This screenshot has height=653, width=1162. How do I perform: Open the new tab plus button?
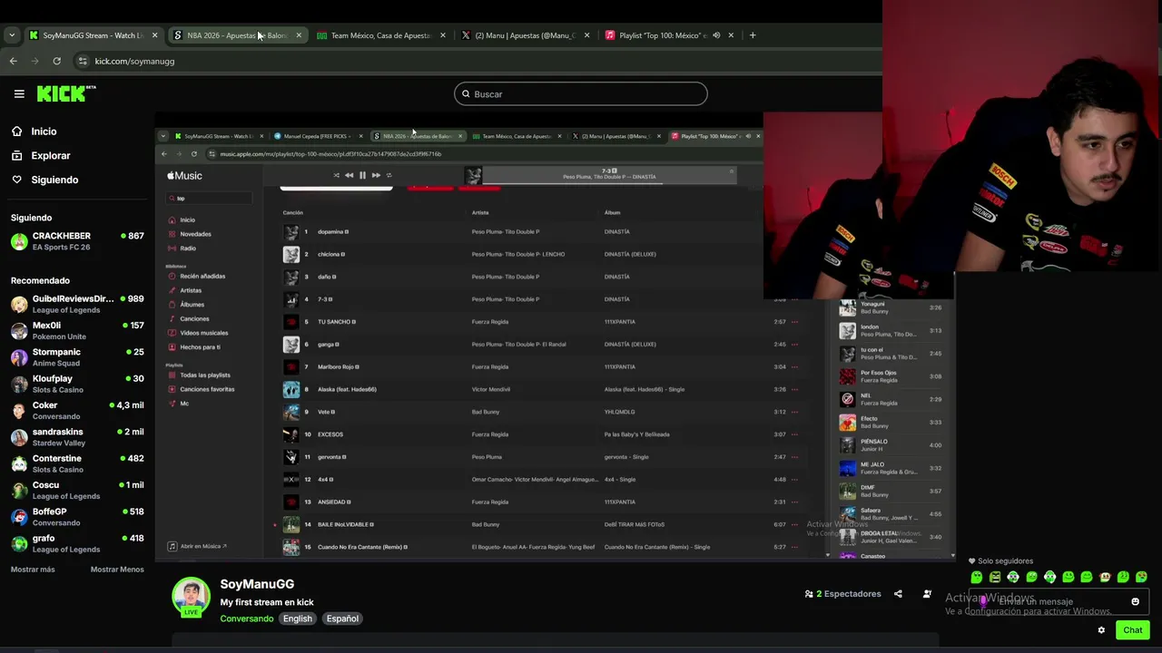click(753, 35)
